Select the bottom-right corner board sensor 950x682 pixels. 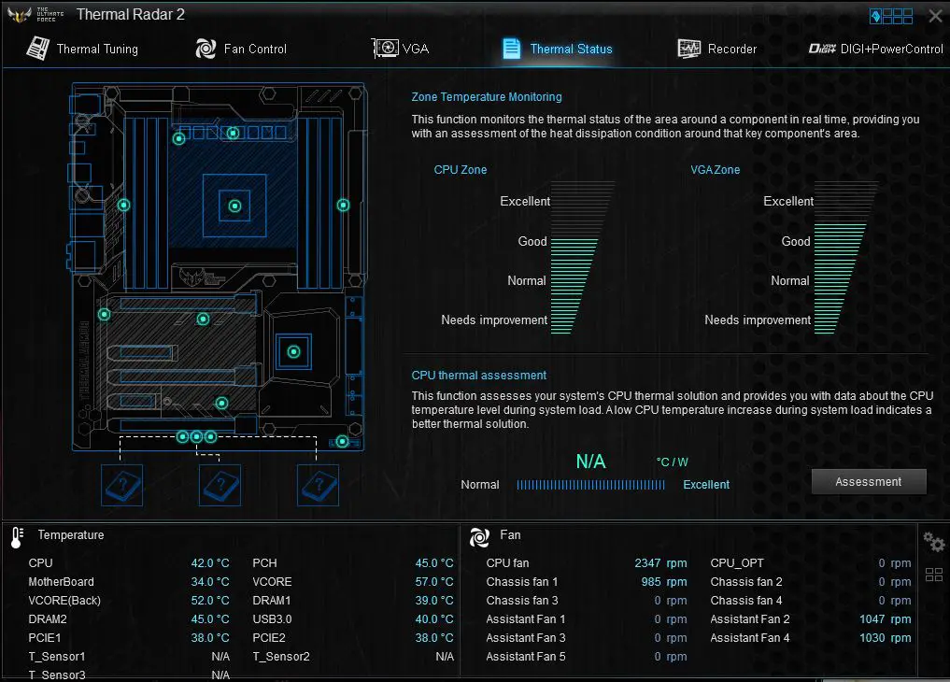(x=342, y=442)
